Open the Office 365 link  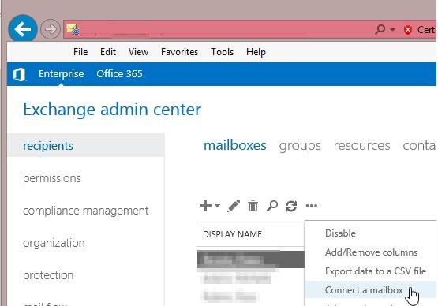click(119, 74)
